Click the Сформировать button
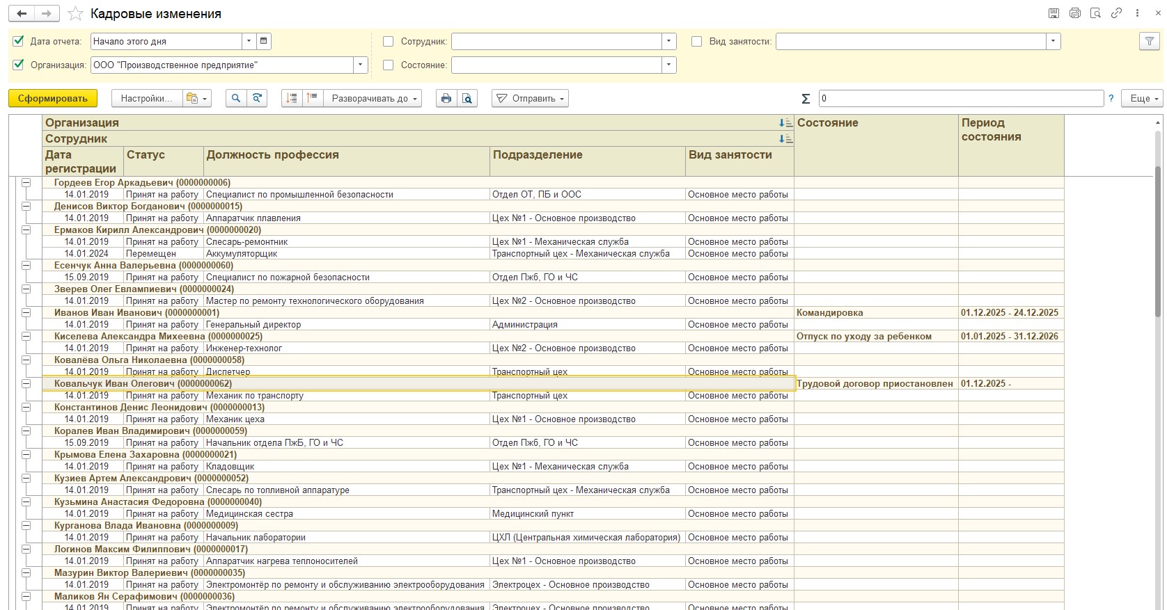The height and width of the screenshot is (610, 1167). pyautogui.click(x=53, y=99)
